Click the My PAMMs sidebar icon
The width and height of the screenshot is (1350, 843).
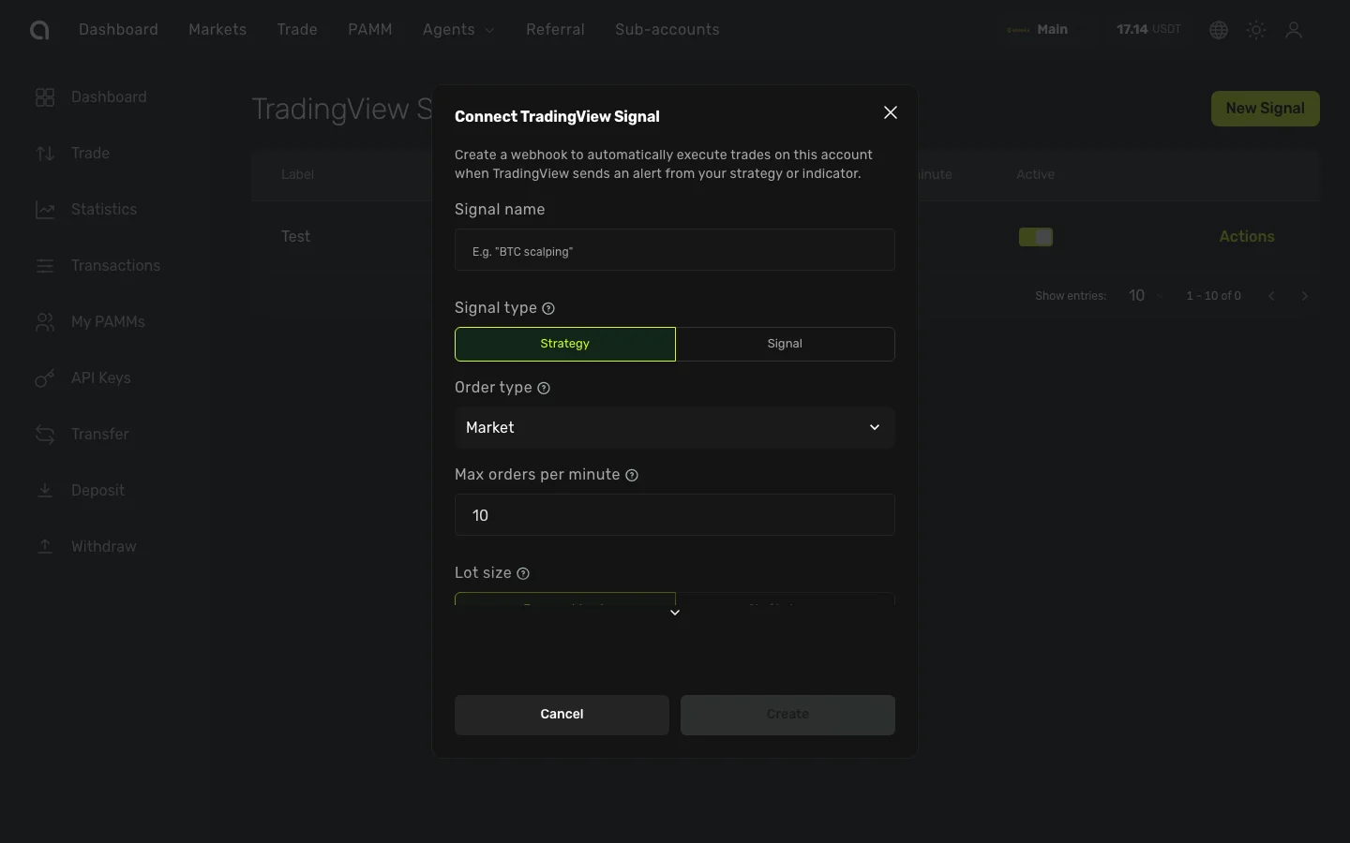click(x=45, y=322)
